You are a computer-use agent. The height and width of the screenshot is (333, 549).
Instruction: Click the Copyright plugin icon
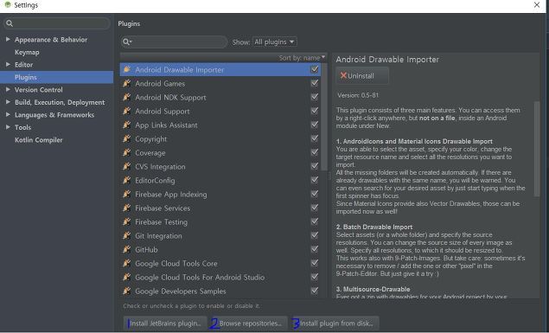tap(127, 138)
